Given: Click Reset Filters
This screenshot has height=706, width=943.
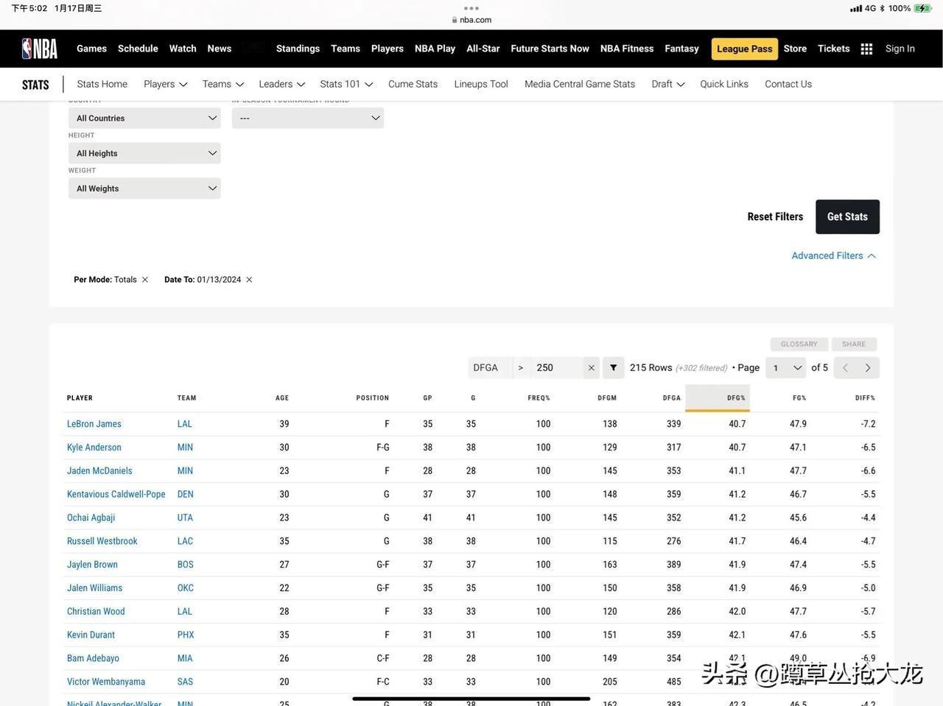Looking at the screenshot, I should [776, 216].
